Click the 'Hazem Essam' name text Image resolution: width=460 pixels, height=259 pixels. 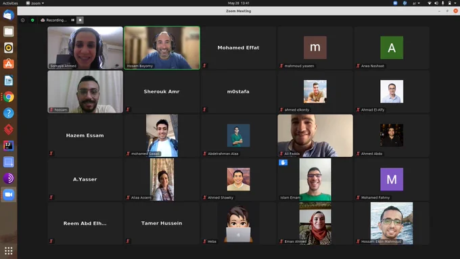(85, 135)
